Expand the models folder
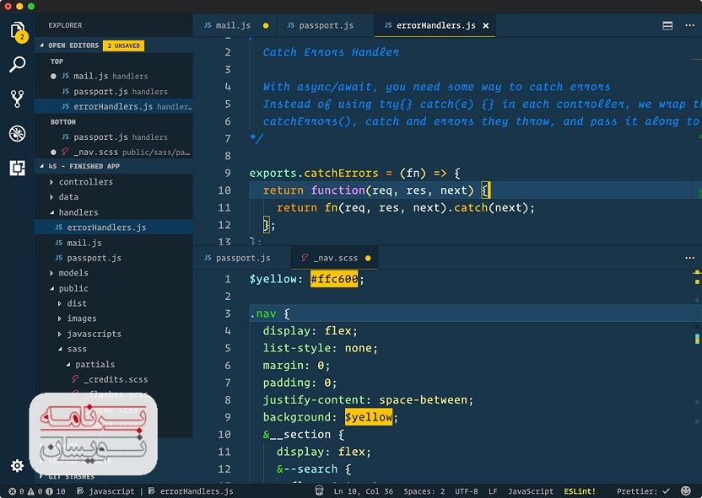Screen dimensions: 702x498 pos(73,273)
